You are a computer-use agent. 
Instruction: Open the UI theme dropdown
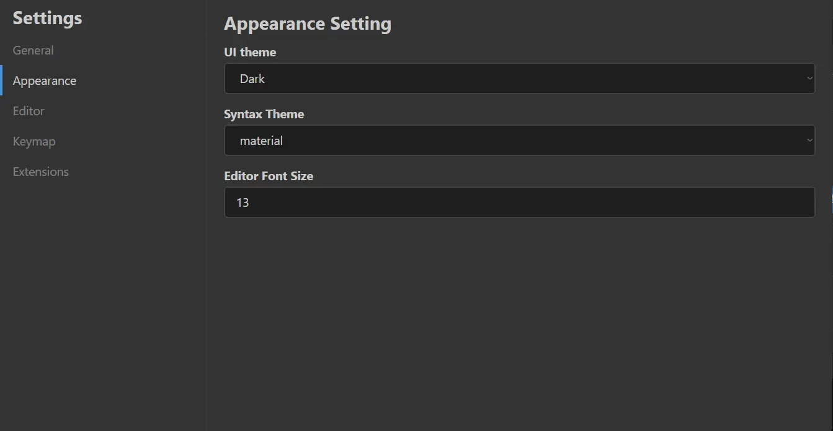pyautogui.click(x=519, y=78)
